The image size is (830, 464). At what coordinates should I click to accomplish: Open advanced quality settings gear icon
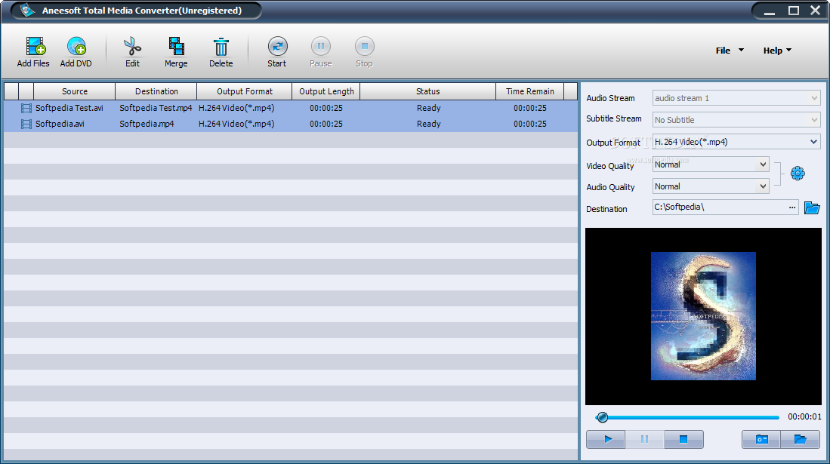point(798,174)
